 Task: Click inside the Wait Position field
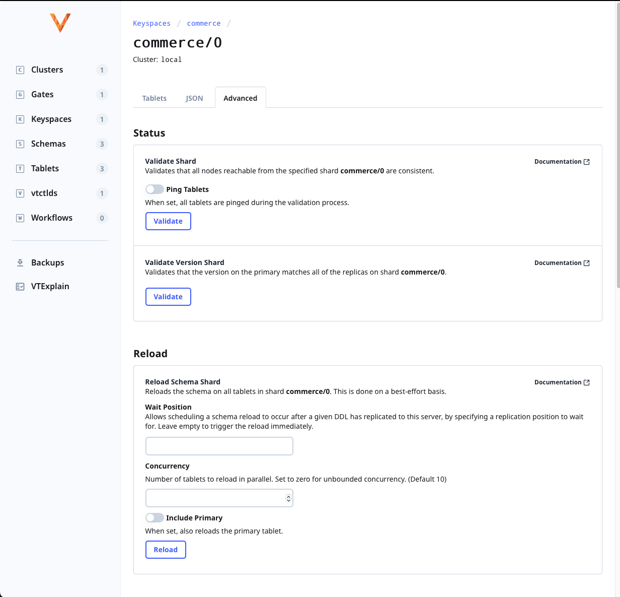(x=219, y=446)
